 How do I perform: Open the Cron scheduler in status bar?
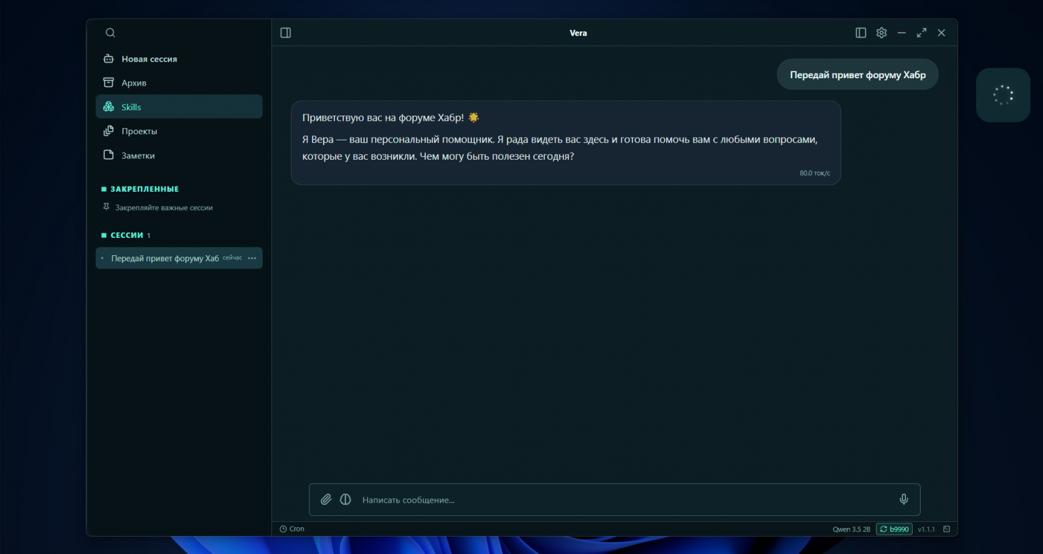pyautogui.click(x=292, y=529)
